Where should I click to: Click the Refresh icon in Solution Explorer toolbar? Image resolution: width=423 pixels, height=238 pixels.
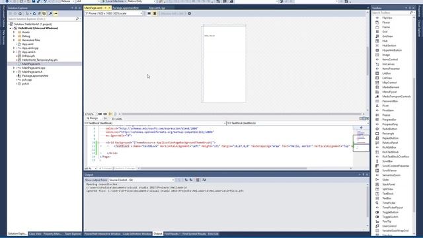tap(34, 13)
